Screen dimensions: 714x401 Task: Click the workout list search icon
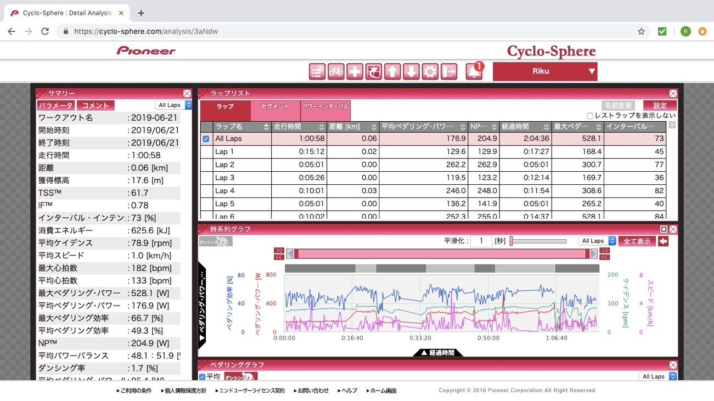317,71
